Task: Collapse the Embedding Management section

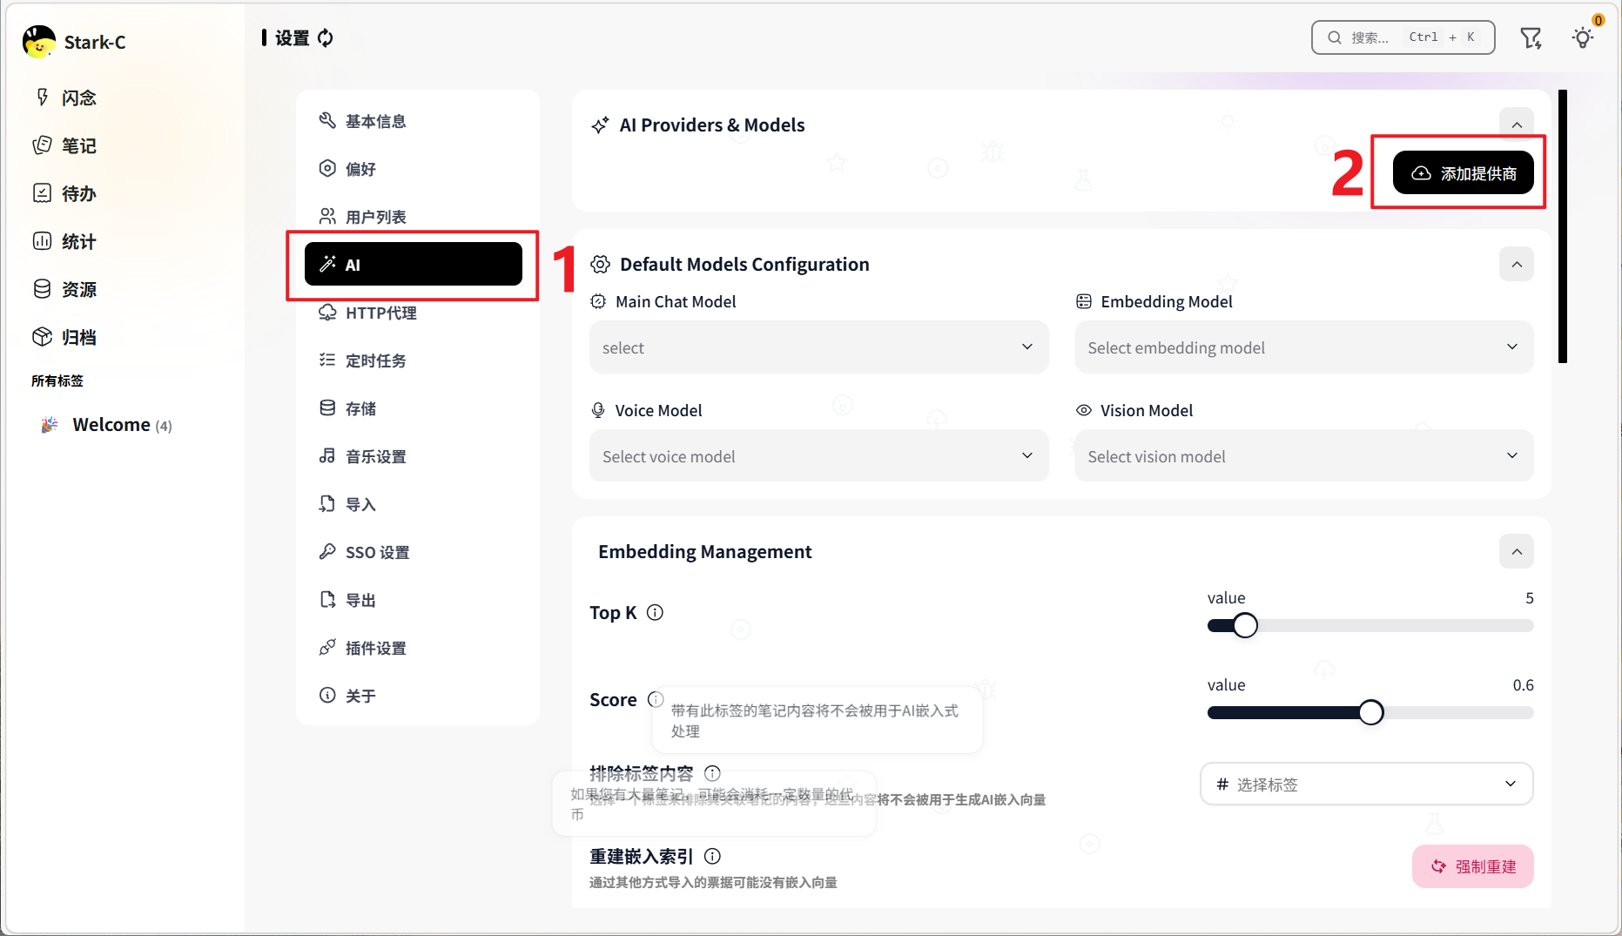Action: point(1517,551)
